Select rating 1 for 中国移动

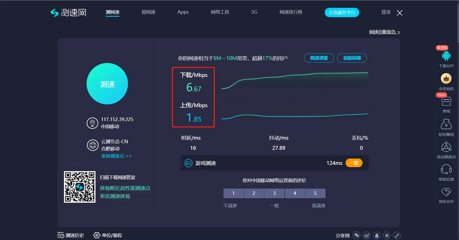coord(233,193)
